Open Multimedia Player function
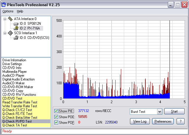 click(x=14, y=72)
